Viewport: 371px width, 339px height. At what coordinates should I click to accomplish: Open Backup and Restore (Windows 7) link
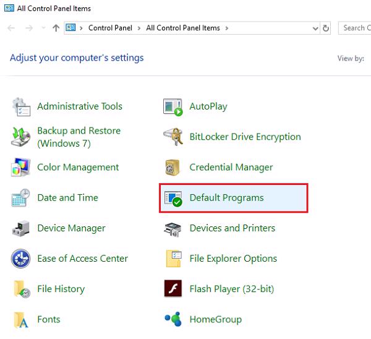pos(79,137)
